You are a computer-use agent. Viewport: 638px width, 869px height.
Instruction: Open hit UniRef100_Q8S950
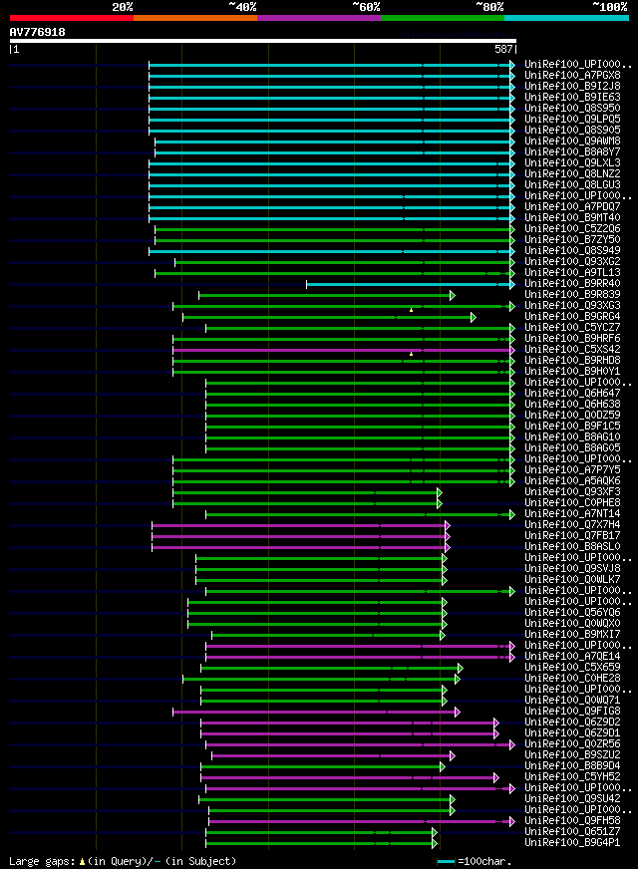click(x=572, y=108)
